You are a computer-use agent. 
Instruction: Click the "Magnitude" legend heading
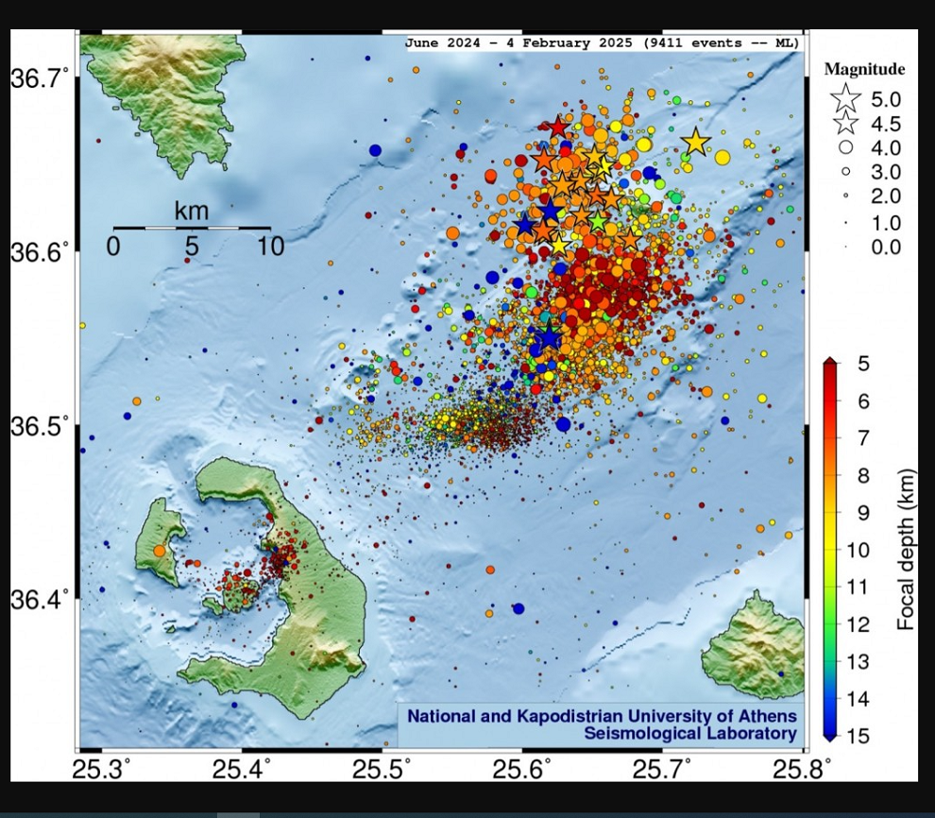[864, 69]
